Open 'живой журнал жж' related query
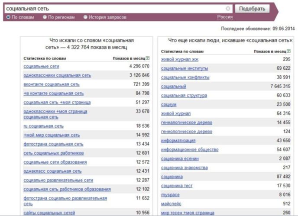This screenshot has height=216, width=298. coord(180,59)
